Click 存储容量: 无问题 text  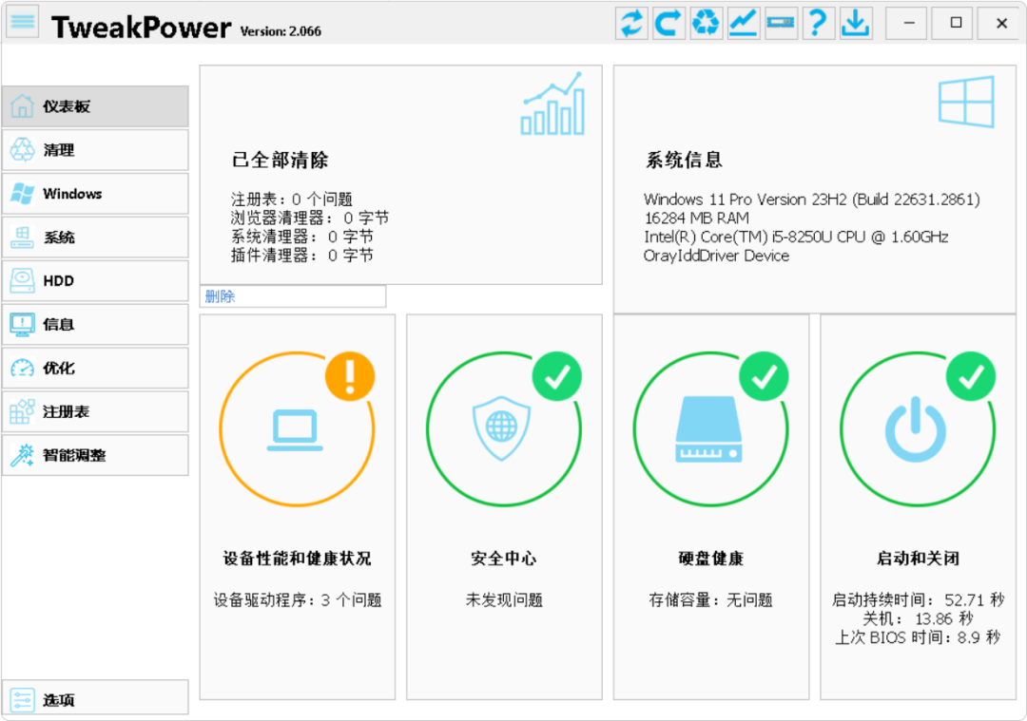[x=710, y=600]
